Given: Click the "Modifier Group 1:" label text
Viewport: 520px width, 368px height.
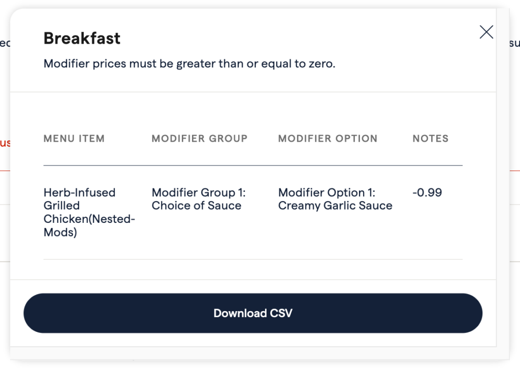Looking at the screenshot, I should point(199,193).
